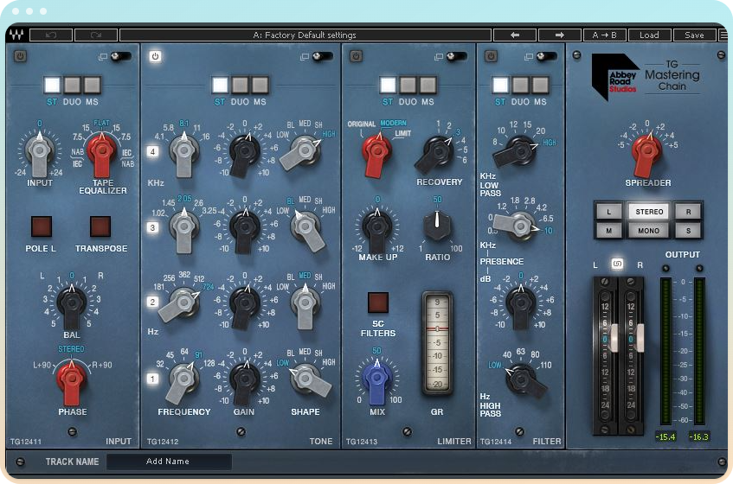Click the left channel output fader handle
Screen dimensions: 733x484
click(x=613, y=335)
